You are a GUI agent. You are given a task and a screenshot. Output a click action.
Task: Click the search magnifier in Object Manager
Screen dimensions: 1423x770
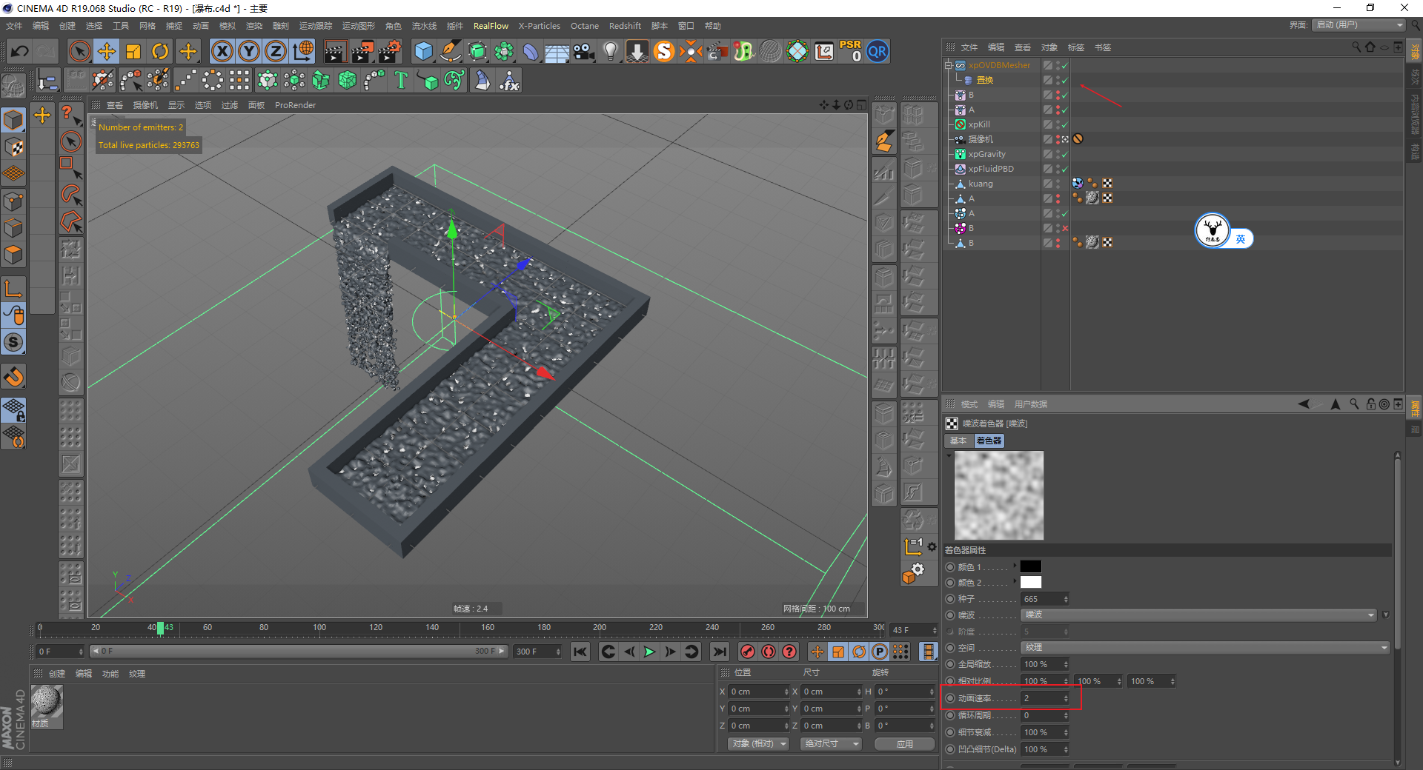[x=1356, y=47]
